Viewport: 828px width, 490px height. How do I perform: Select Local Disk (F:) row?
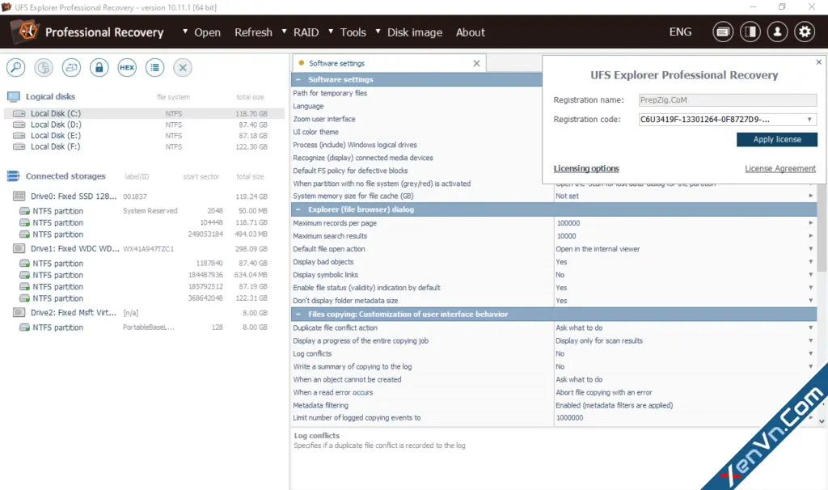144,147
